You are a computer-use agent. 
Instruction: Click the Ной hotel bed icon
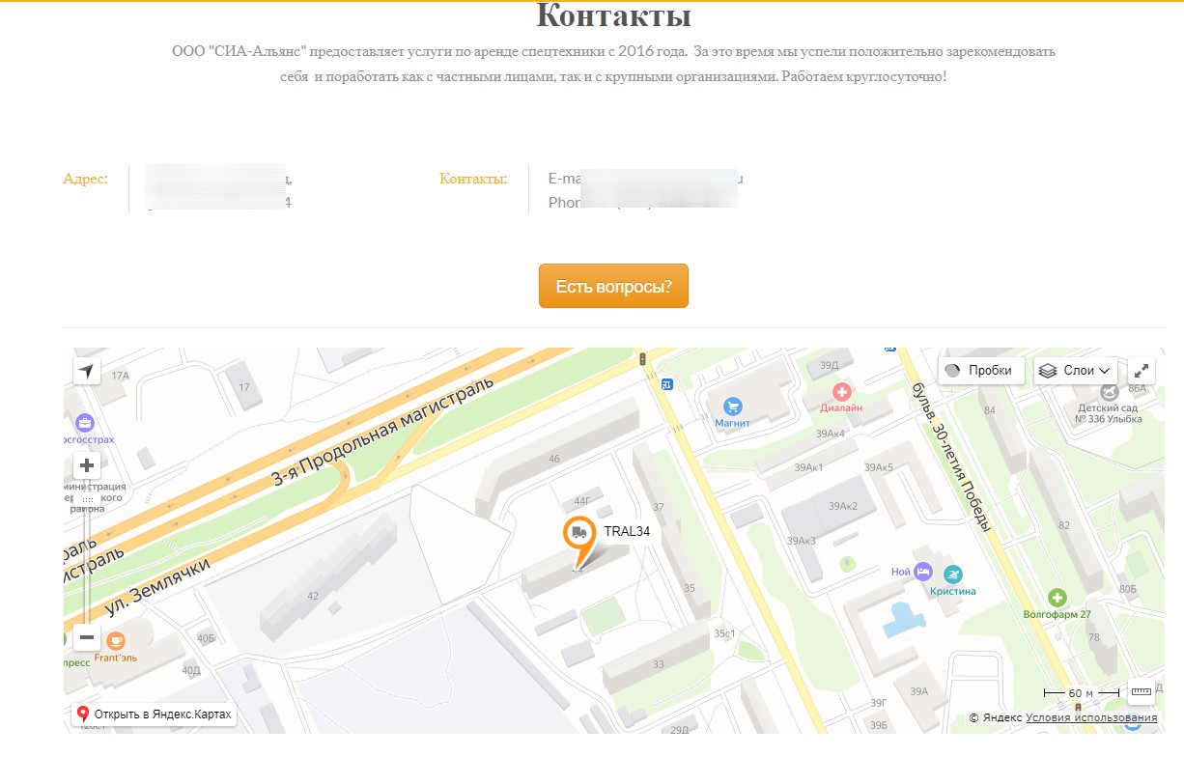923,572
